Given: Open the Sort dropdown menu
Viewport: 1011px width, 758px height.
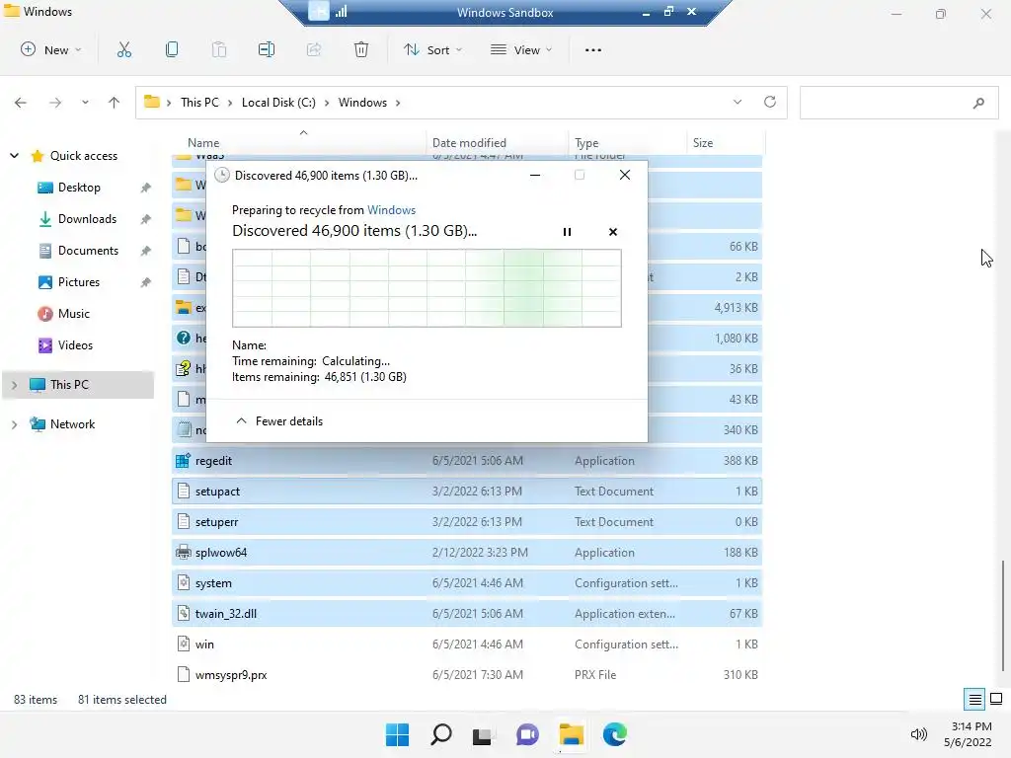Looking at the screenshot, I should [x=432, y=49].
